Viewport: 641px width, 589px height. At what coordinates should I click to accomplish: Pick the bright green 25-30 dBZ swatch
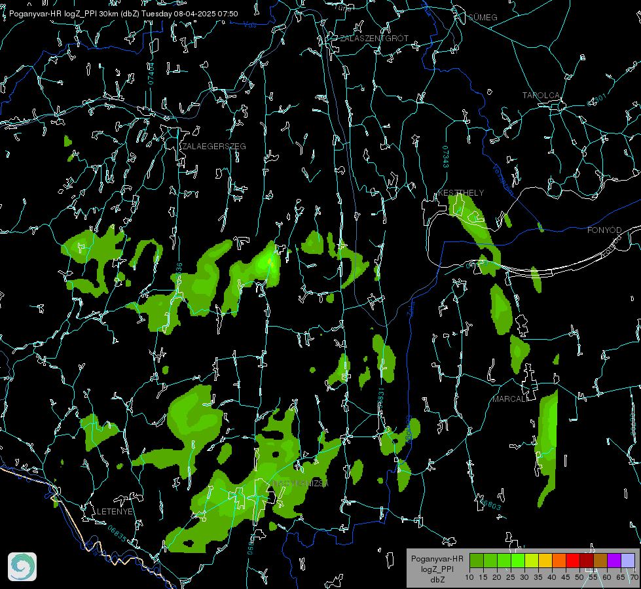click(517, 560)
